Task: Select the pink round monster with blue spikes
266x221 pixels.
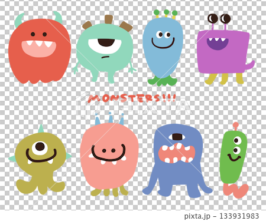Action: point(109,155)
